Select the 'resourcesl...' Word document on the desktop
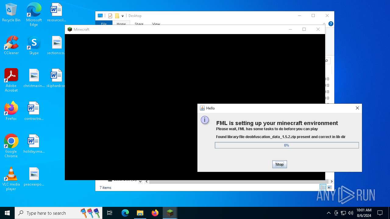This screenshot has height=219, width=390. tap(56, 13)
